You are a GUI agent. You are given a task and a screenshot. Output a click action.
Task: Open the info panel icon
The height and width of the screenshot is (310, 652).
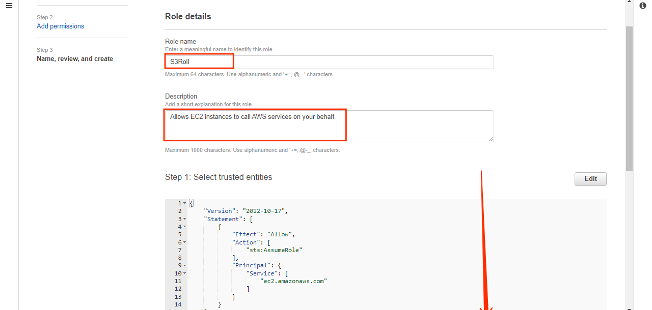643,6
